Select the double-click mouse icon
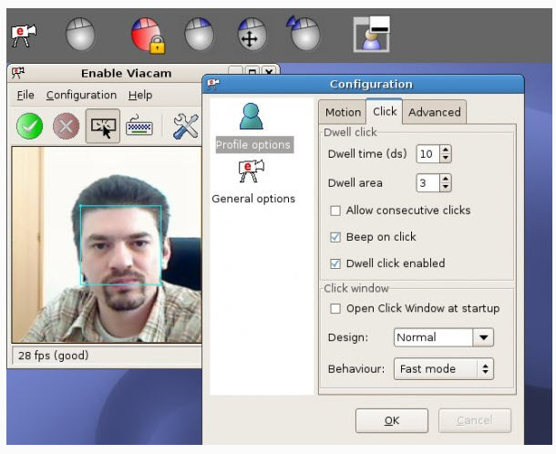This screenshot has height=454, width=556. coord(303,35)
